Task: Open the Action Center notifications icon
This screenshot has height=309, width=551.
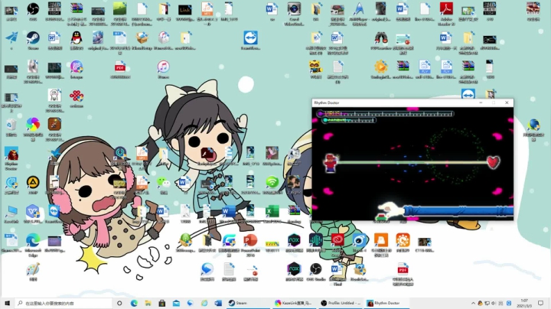Action: (x=541, y=303)
